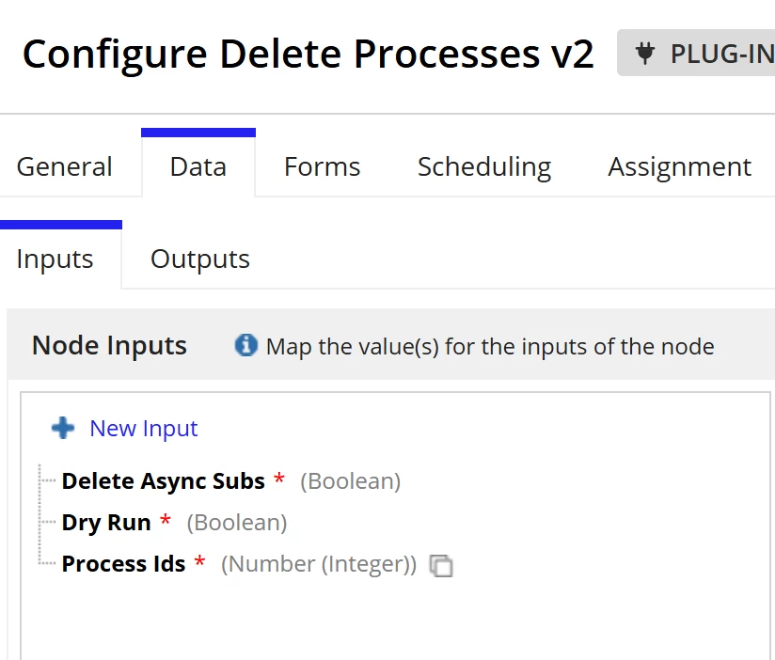Open the Forms tab
This screenshot has width=775, height=660.
(x=322, y=166)
